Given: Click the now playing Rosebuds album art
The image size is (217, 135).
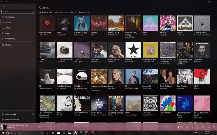Looking at the screenshot, I should pyautogui.click(x=4, y=127).
